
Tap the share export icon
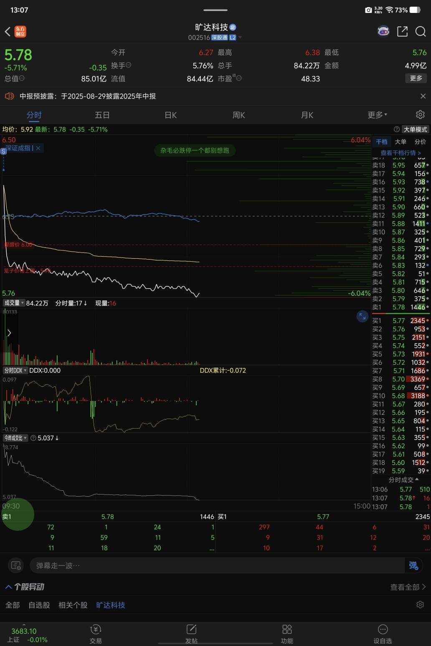pos(402,31)
